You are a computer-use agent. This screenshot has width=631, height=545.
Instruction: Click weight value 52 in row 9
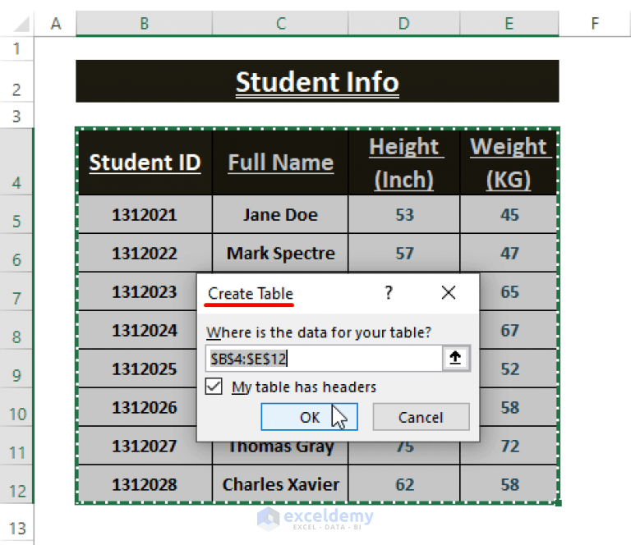tap(518, 369)
